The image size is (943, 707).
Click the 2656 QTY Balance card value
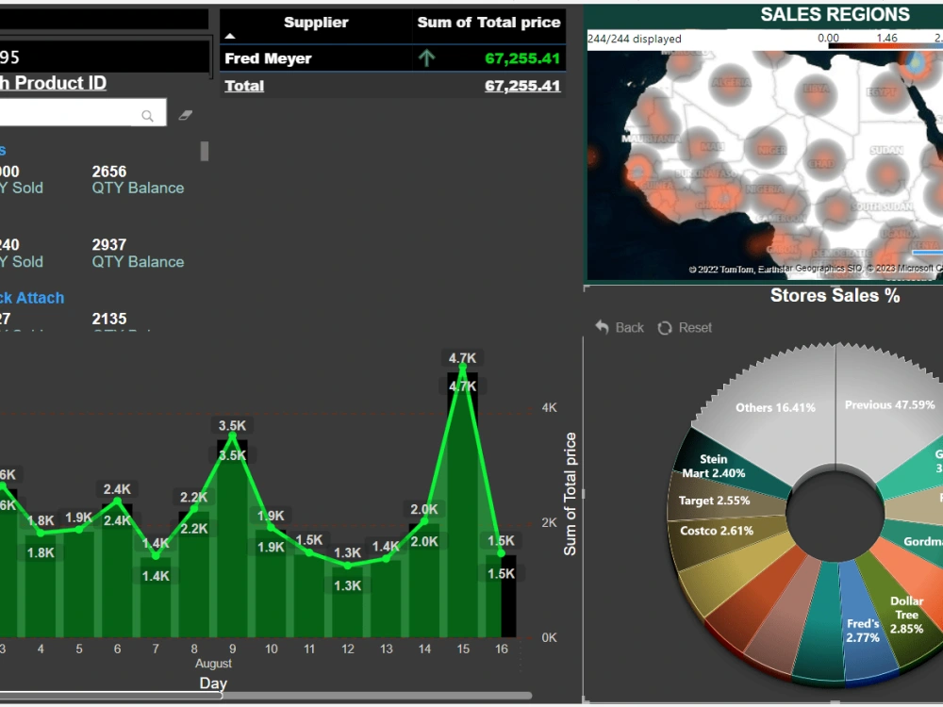tap(109, 172)
